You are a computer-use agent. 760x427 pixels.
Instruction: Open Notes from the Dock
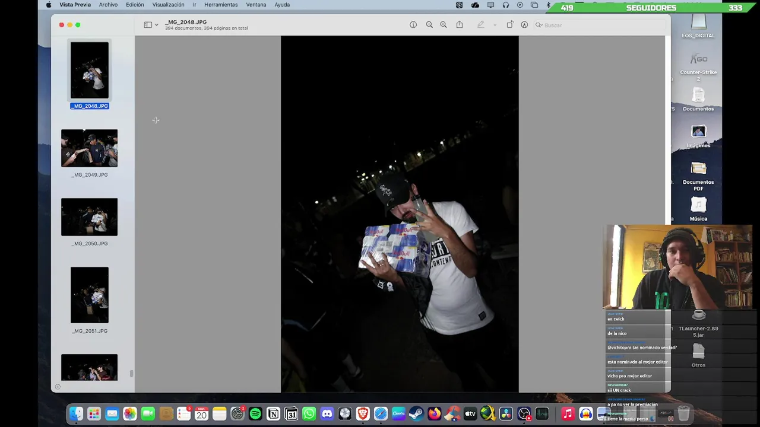(219, 414)
